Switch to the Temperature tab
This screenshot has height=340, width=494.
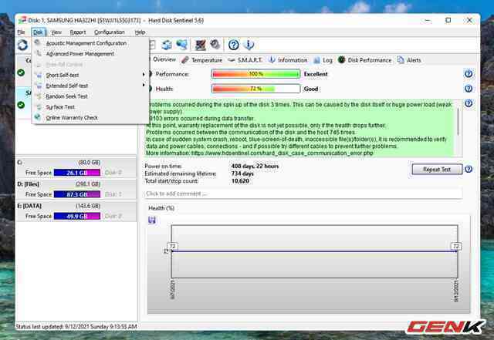coord(202,60)
